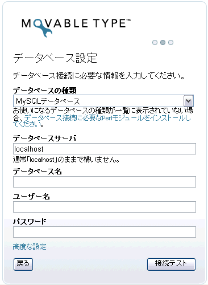
Task: Select the highlighted middle step dot
Action: (163, 42)
